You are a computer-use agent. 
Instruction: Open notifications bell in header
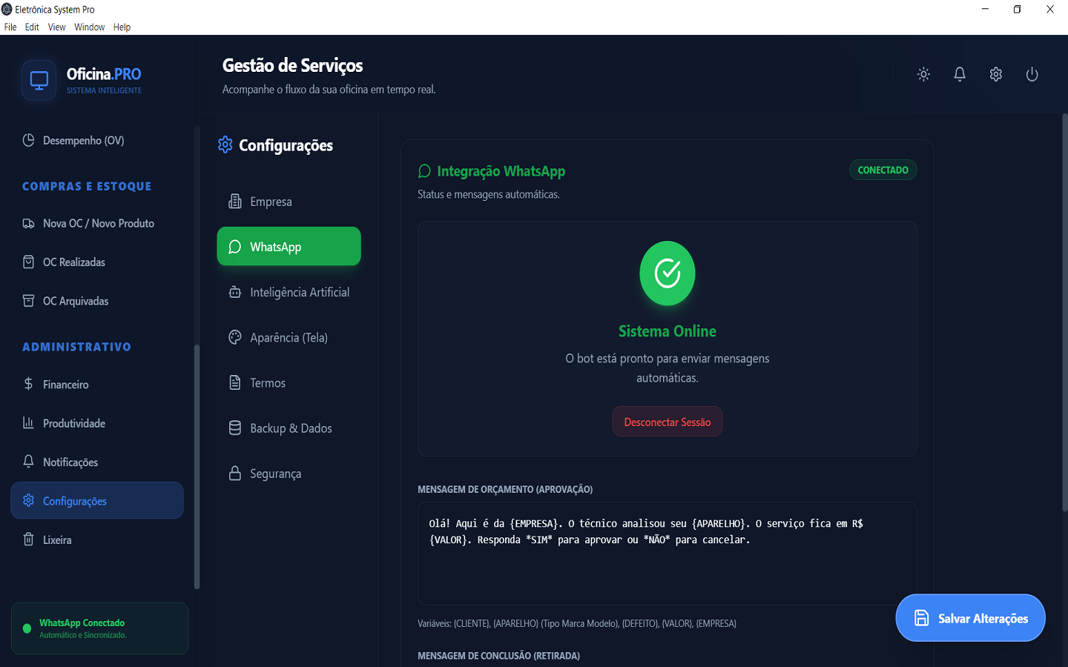pos(960,74)
